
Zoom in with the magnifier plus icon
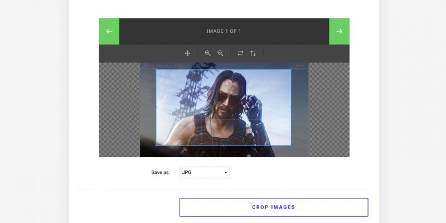pos(207,53)
